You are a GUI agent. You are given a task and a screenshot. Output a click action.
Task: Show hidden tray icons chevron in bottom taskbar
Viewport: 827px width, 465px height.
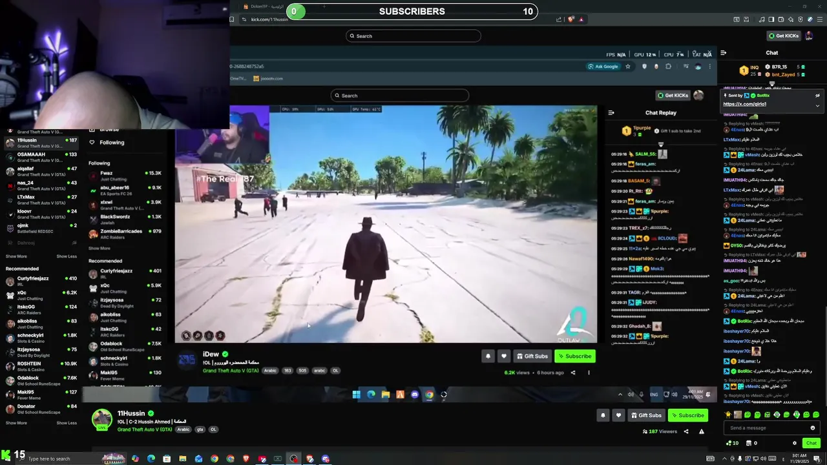[723, 459]
